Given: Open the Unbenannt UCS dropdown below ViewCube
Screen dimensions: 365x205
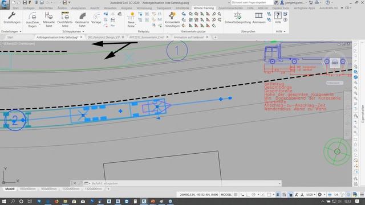Looking at the screenshot, I should [x=335, y=83].
